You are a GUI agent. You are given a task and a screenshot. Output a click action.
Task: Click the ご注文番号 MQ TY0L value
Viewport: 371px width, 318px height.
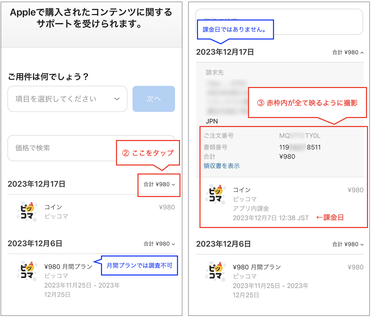click(x=299, y=136)
